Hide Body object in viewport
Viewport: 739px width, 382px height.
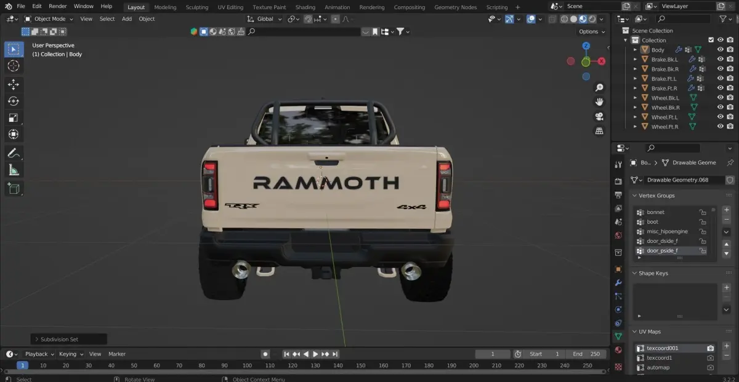pyautogui.click(x=720, y=50)
